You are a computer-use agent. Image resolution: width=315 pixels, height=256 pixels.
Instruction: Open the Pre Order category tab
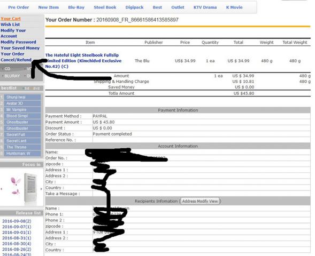coord(19,7)
